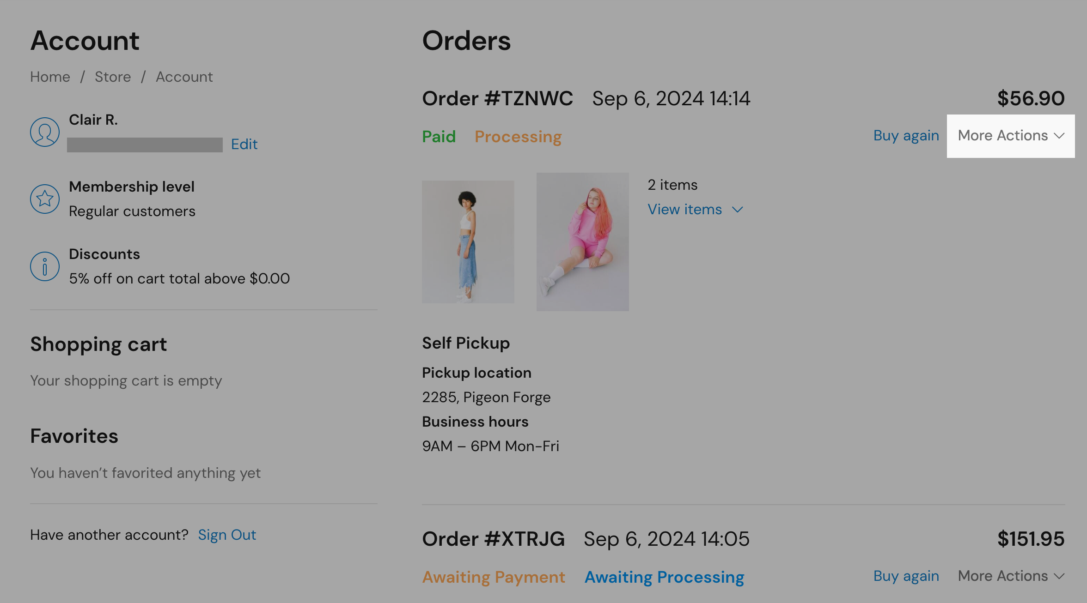Edit the profile details

pyautogui.click(x=244, y=144)
